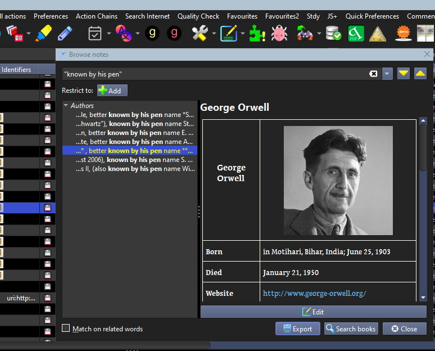Viewport: 435px width, 351px height.
Task: Click the Identifiers column header
Action: click(x=20, y=69)
